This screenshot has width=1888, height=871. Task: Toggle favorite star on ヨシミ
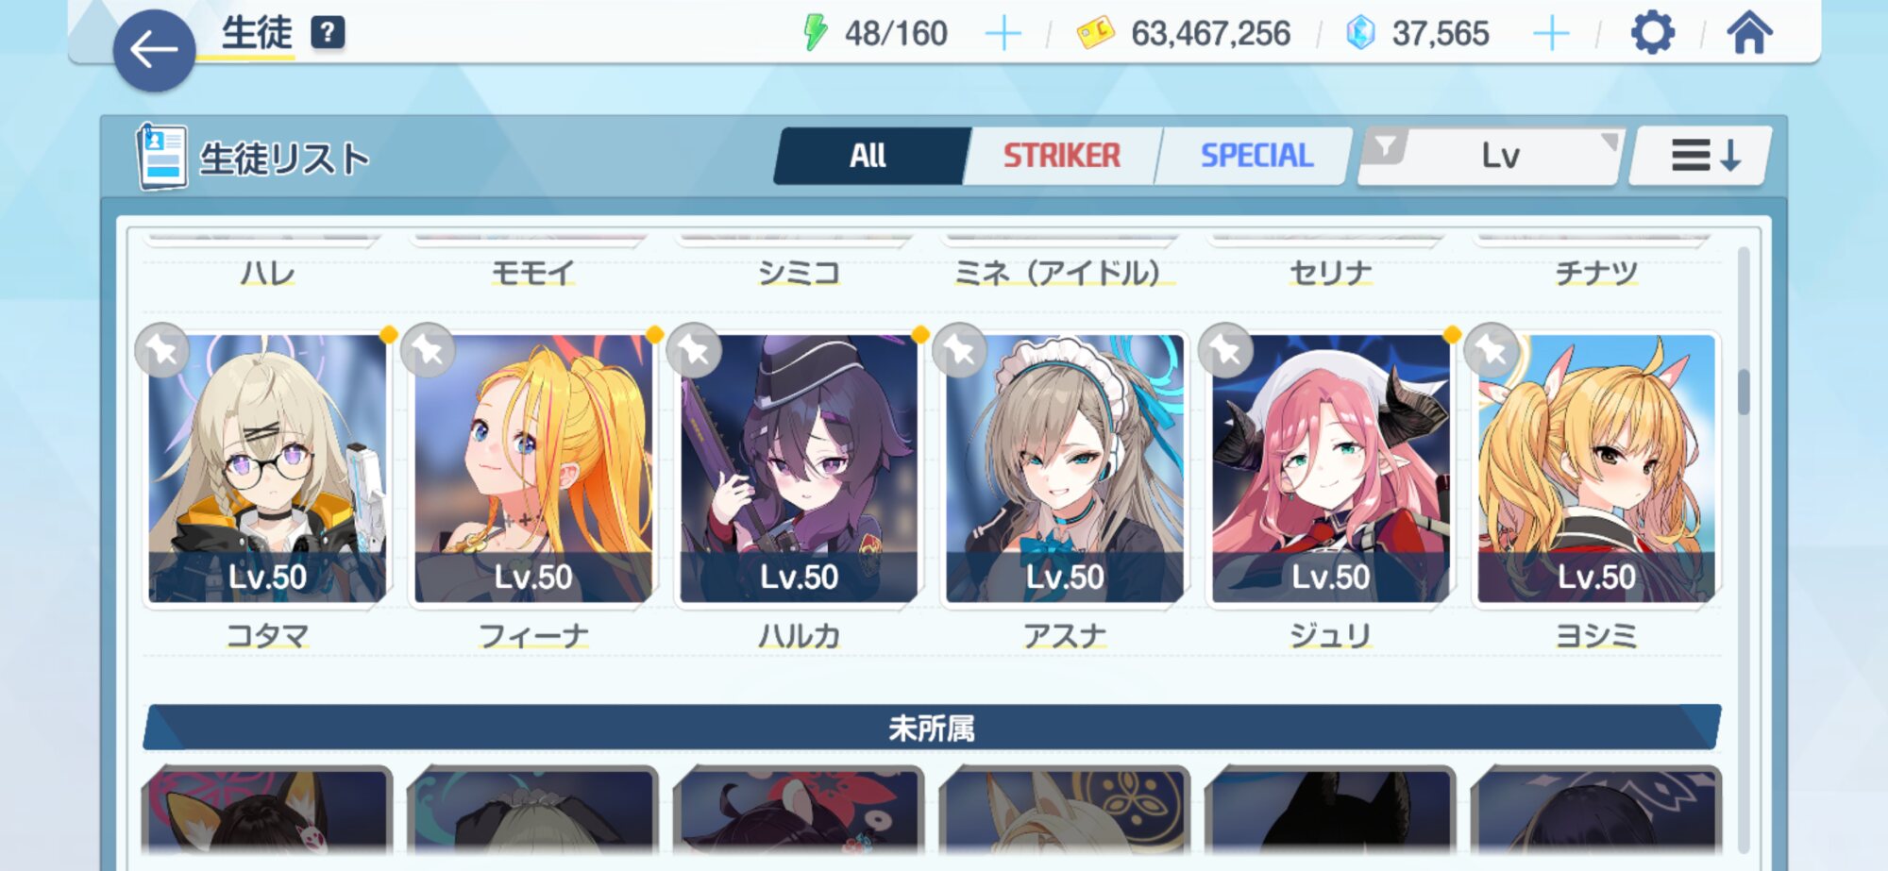pos(1492,351)
